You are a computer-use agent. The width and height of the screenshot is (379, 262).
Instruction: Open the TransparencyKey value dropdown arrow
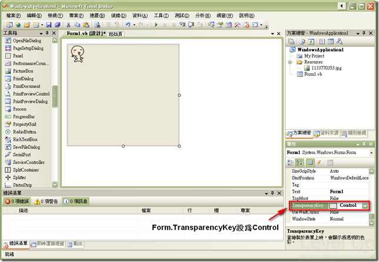(365, 206)
